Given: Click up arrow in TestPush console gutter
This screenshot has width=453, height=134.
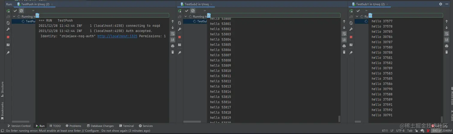Looking at the screenshot, I should pos(173,22).
